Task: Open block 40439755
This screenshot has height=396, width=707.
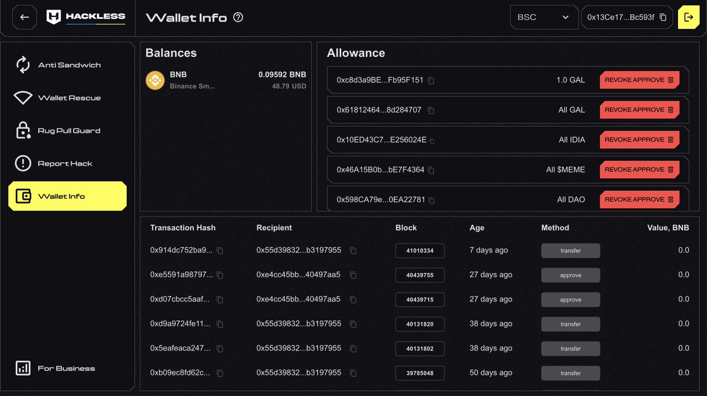Action: pyautogui.click(x=419, y=275)
